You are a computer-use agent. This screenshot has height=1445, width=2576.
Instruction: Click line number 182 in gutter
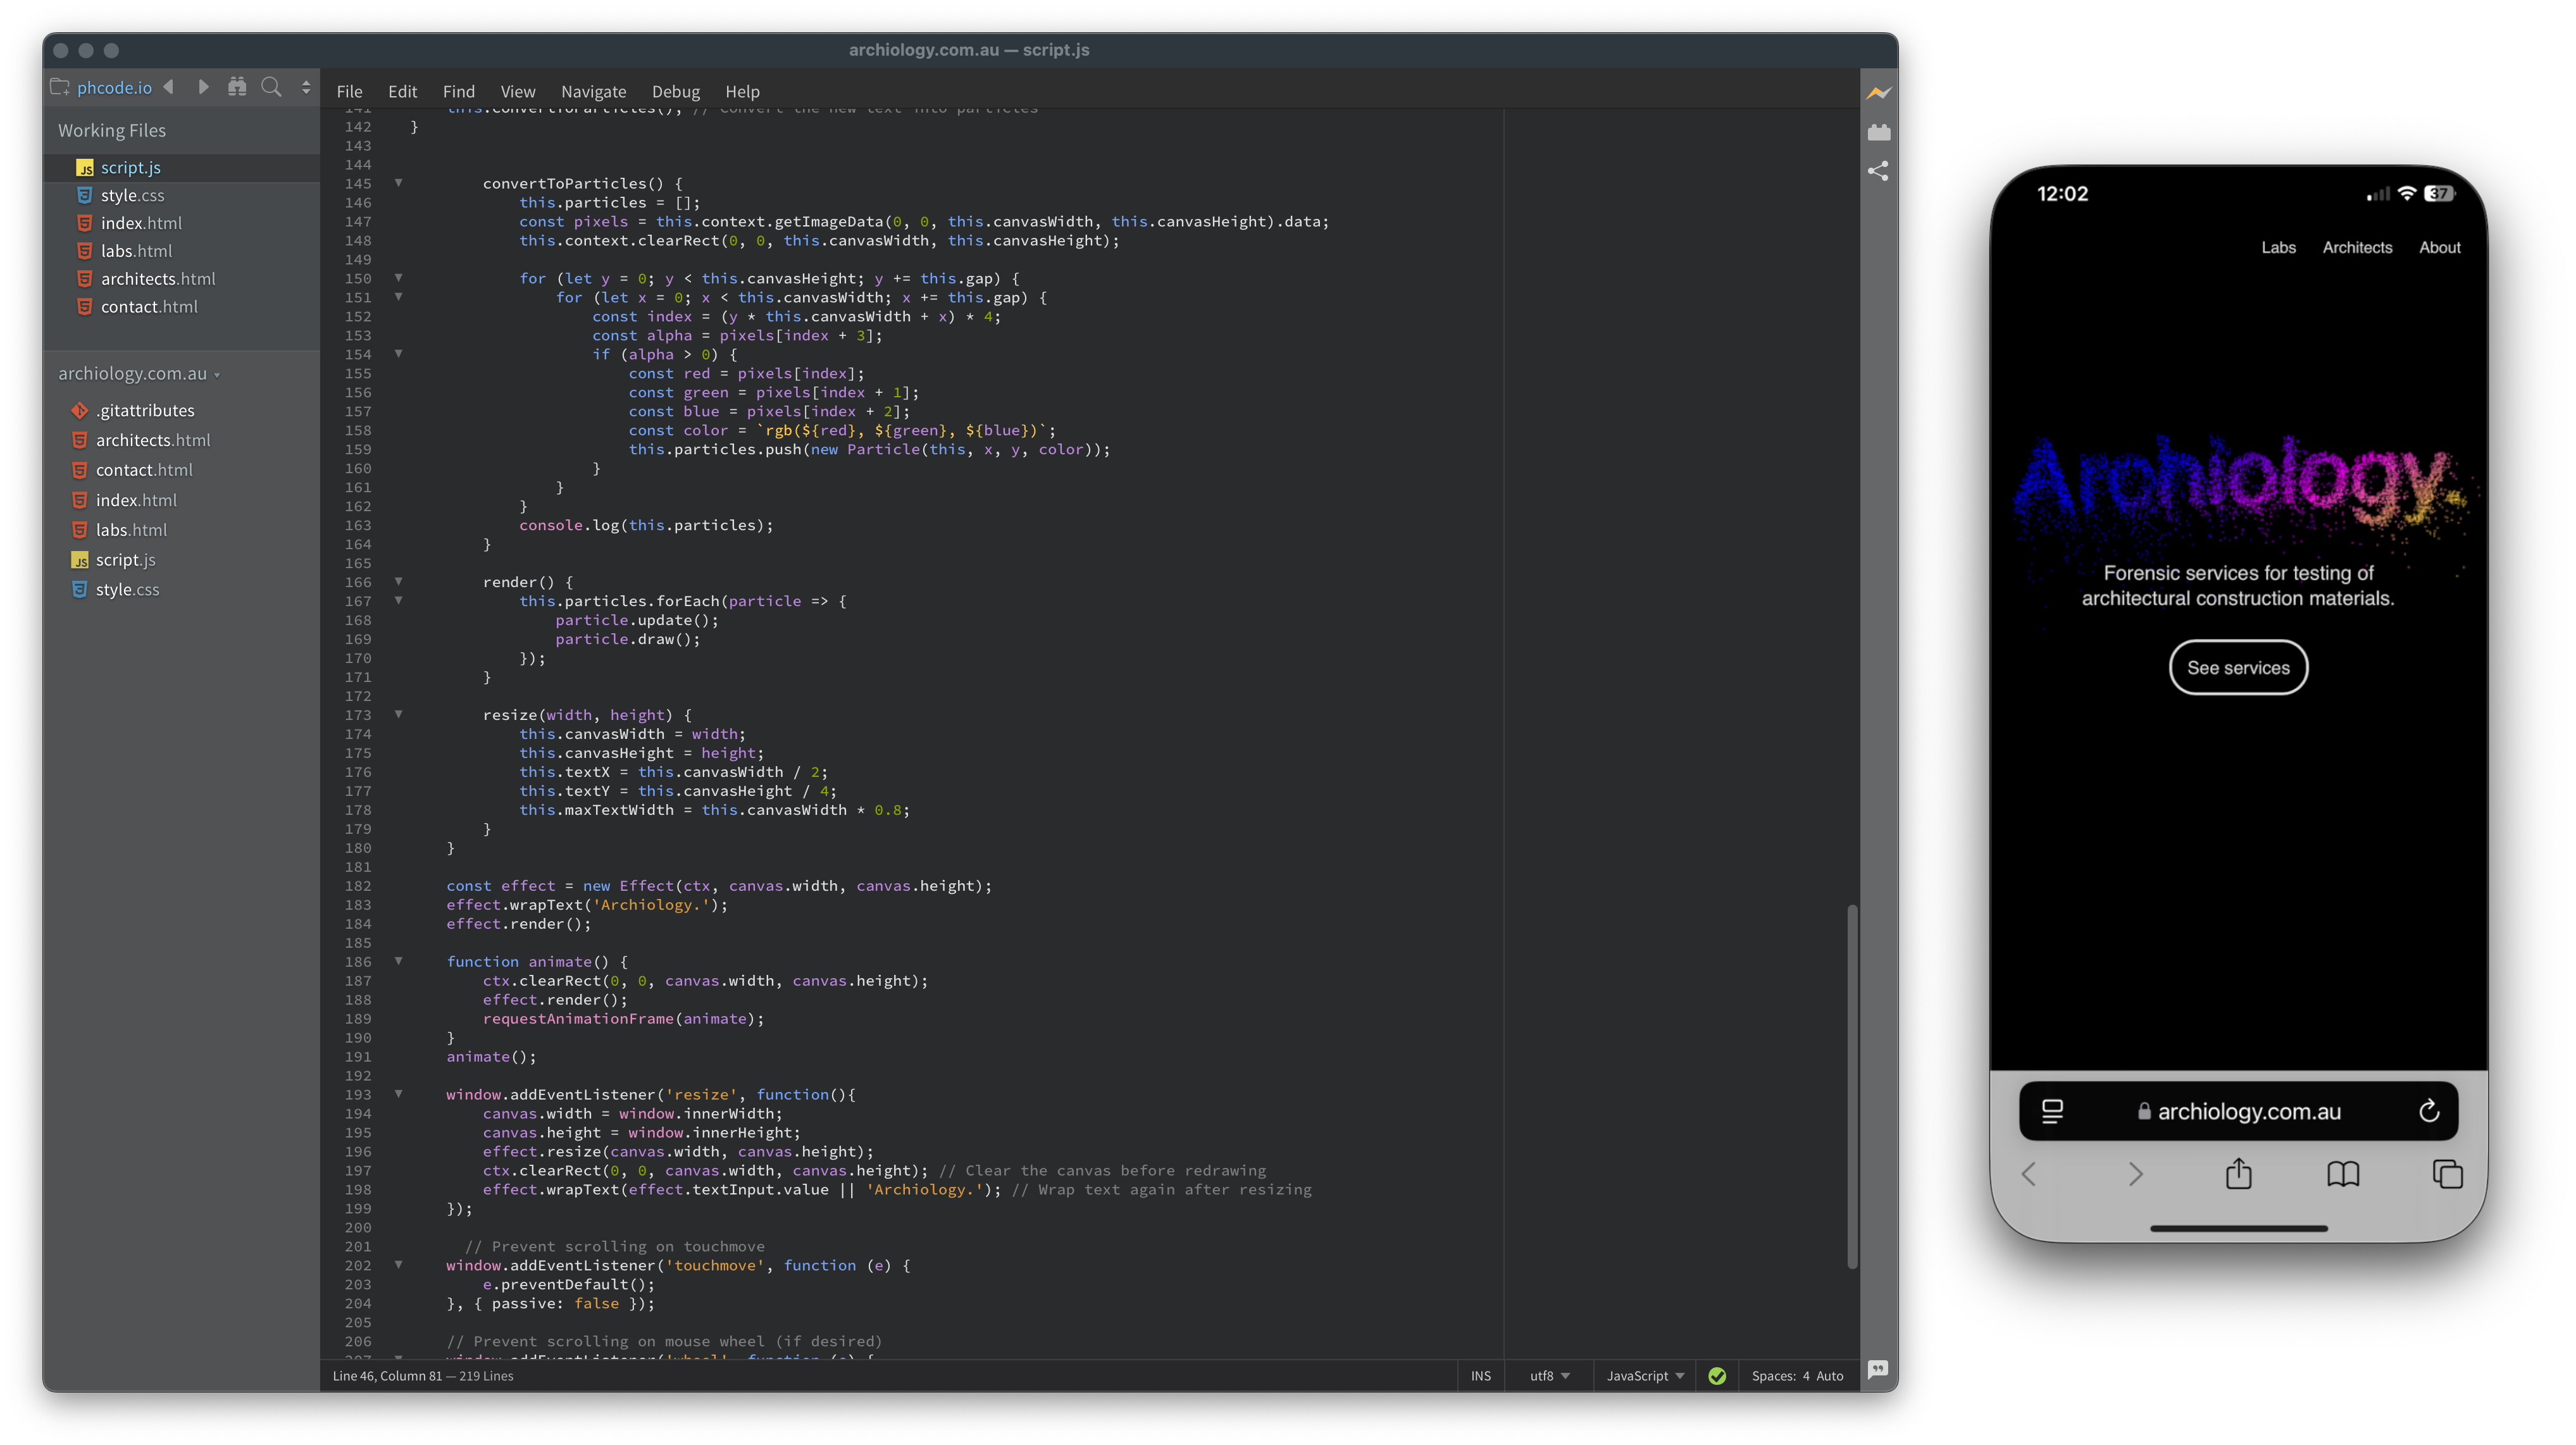pyautogui.click(x=358, y=886)
